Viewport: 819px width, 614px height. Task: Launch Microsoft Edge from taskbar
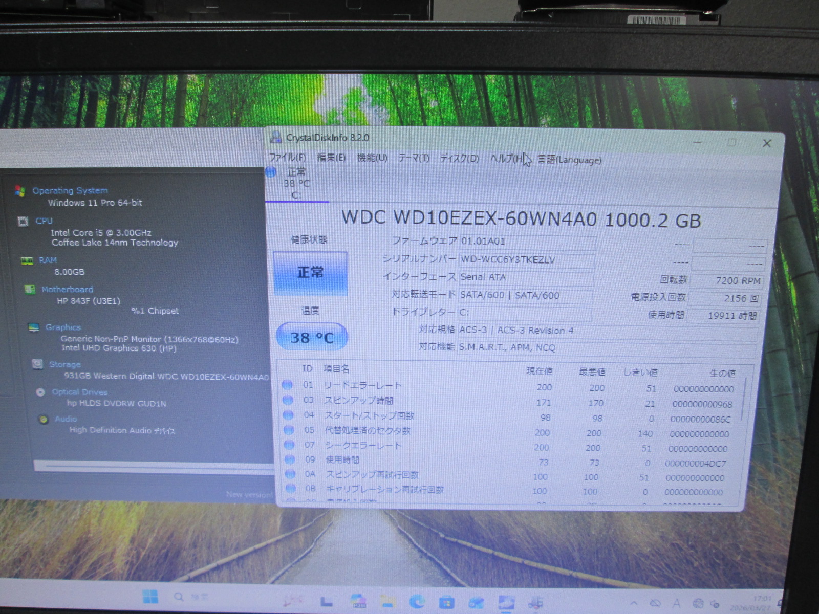[x=416, y=602]
